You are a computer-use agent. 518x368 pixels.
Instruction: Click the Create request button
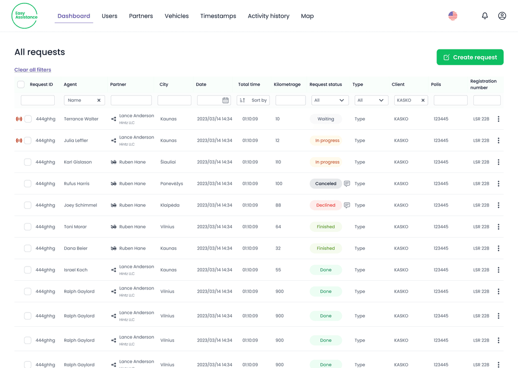tap(470, 57)
